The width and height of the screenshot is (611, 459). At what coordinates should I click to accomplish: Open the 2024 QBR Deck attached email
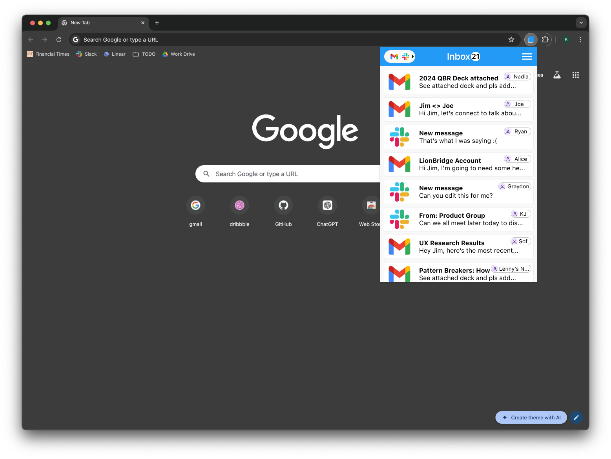(x=459, y=82)
